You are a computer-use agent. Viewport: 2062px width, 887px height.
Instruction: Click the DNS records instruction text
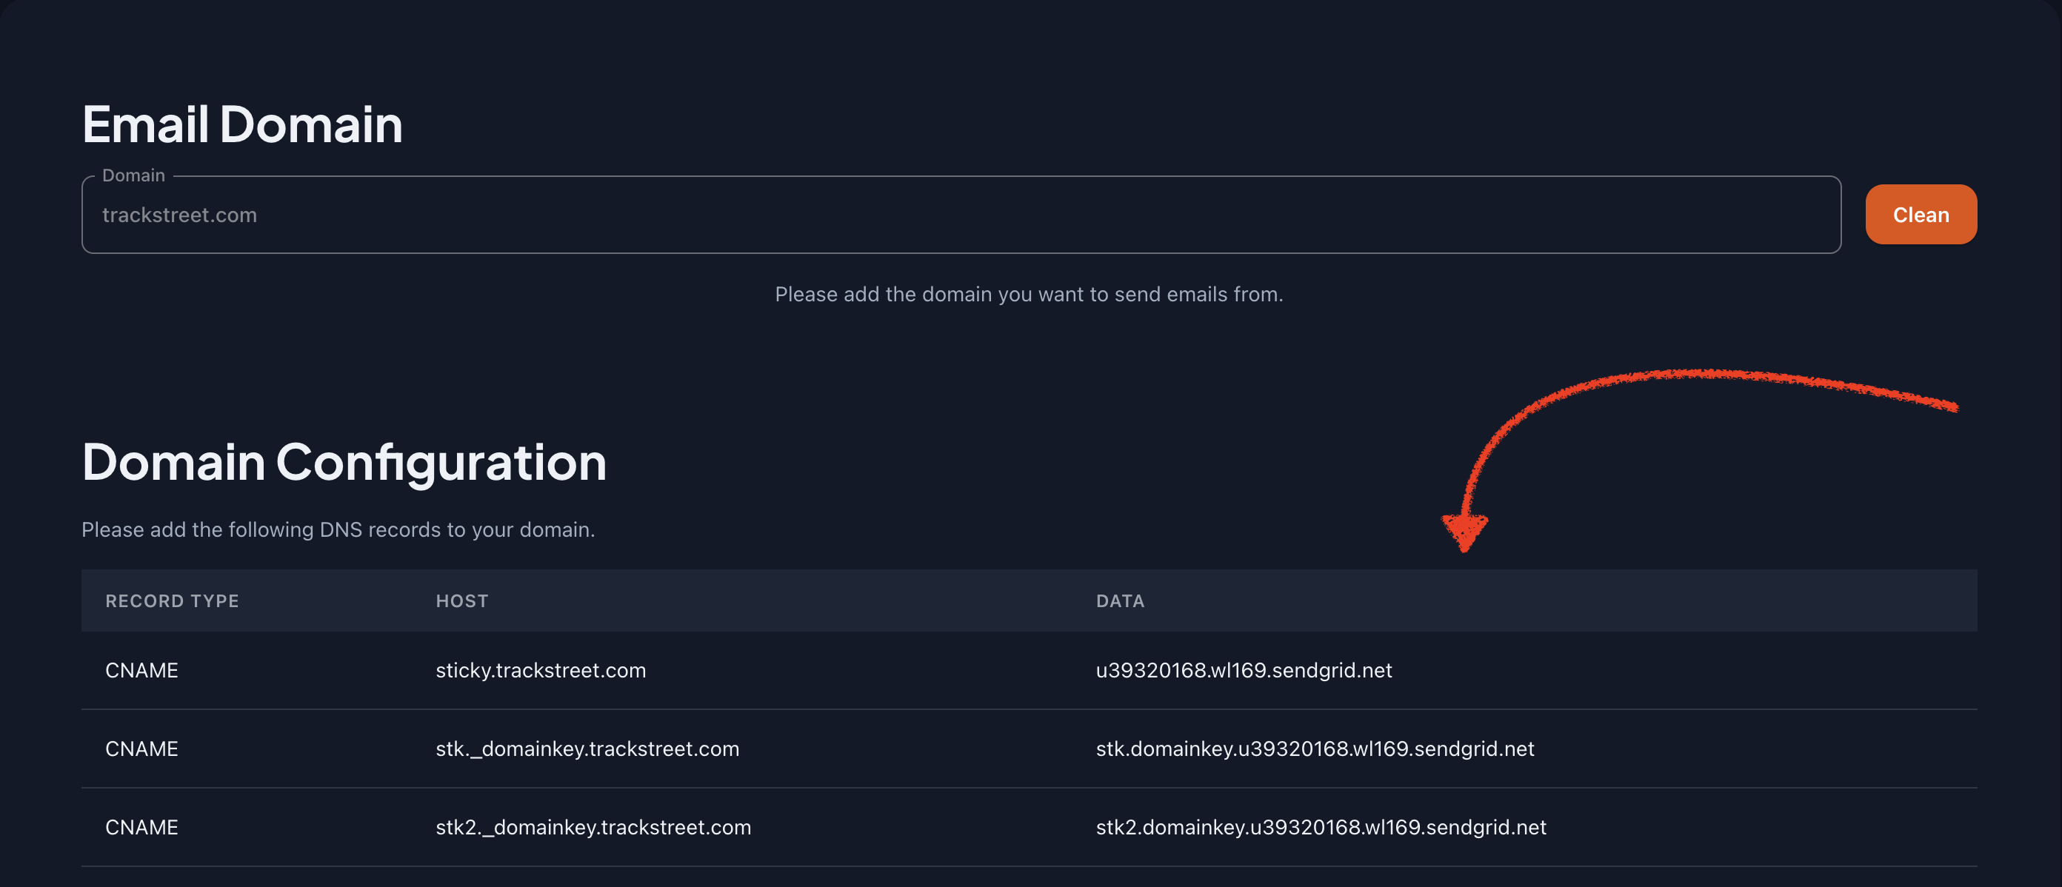point(338,529)
